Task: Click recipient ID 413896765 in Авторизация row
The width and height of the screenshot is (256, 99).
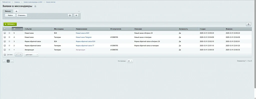Action: [x=114, y=50]
